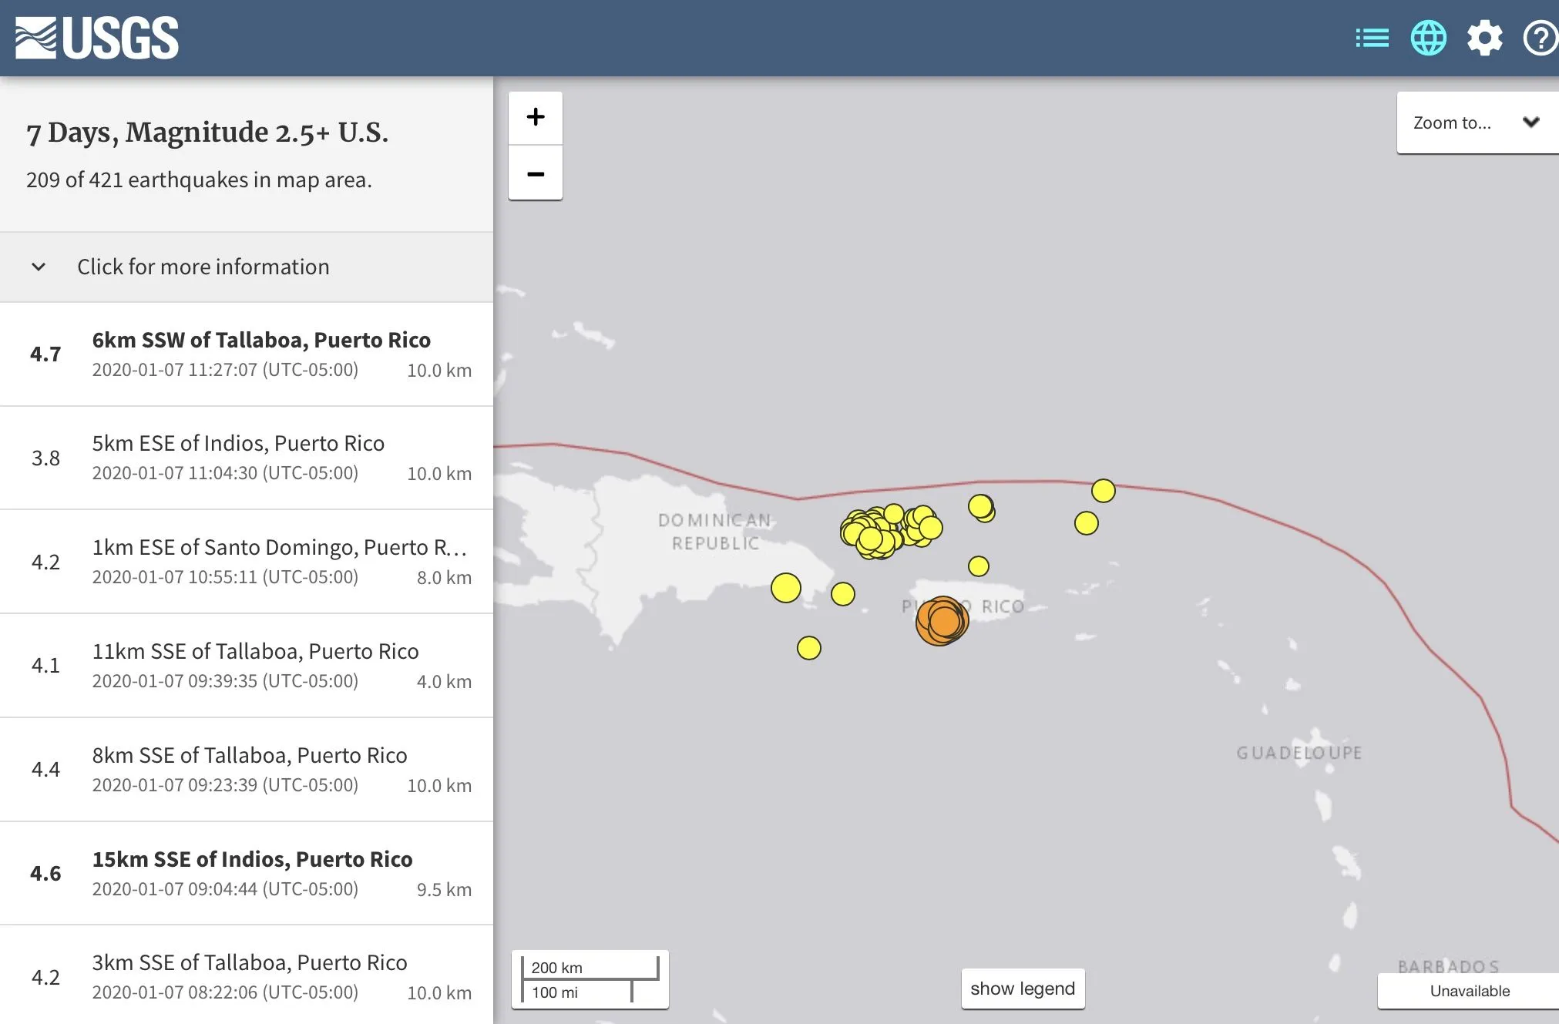The width and height of the screenshot is (1559, 1024).
Task: Click the map scale bar control
Action: pyautogui.click(x=590, y=979)
